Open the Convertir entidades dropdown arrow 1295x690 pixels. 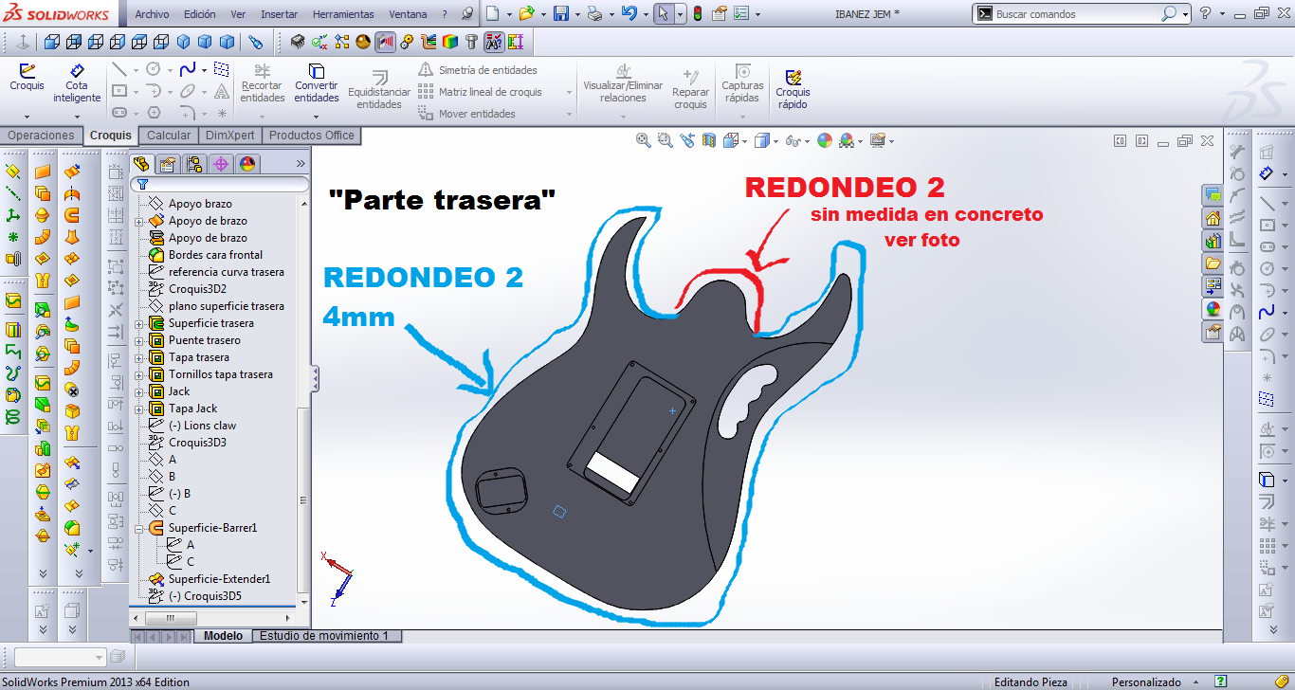[317, 117]
